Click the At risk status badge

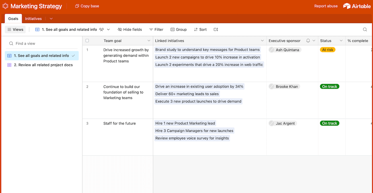327,49
